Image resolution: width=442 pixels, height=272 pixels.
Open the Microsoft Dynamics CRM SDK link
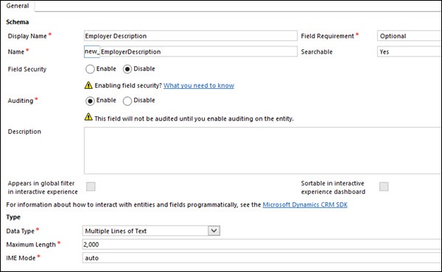[x=305, y=205]
